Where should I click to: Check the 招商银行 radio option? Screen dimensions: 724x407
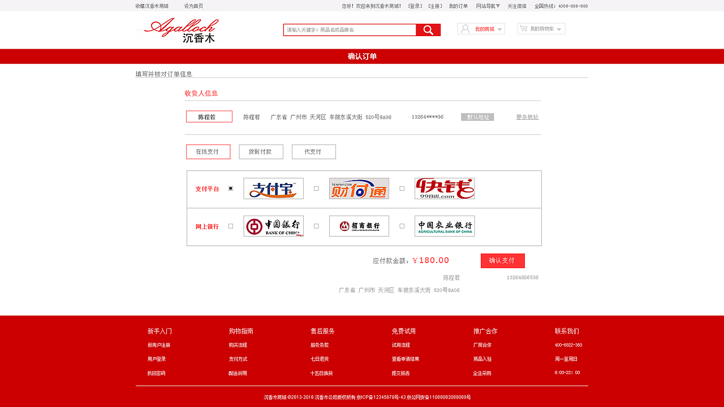click(316, 226)
